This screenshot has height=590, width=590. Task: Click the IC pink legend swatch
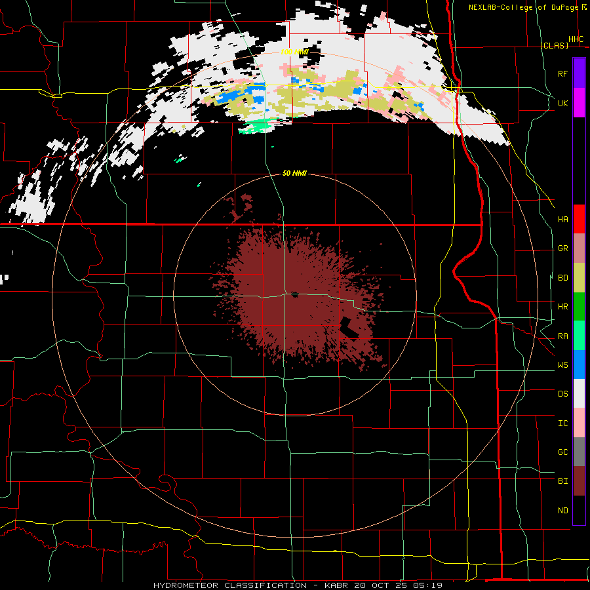[x=579, y=423]
